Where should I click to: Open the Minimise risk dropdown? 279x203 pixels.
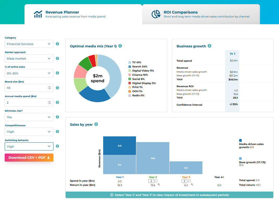pos(29,117)
